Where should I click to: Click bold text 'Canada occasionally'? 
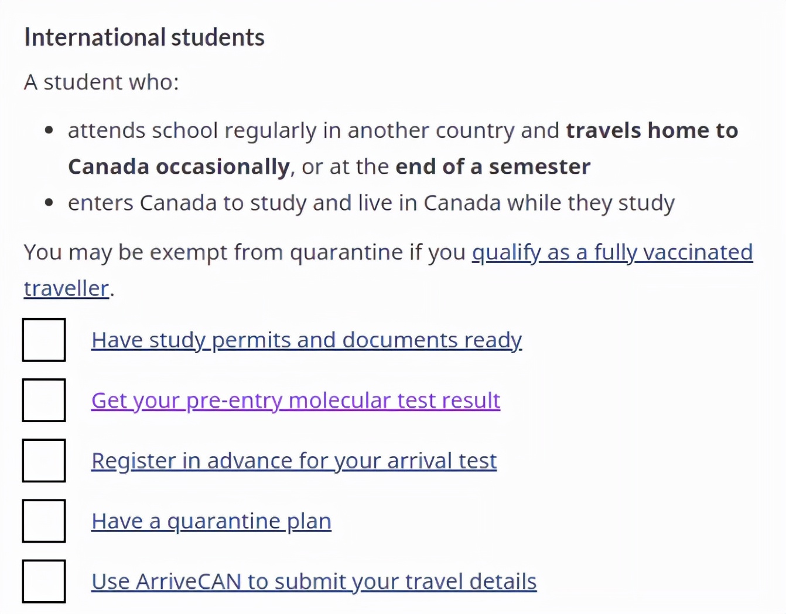coord(179,167)
